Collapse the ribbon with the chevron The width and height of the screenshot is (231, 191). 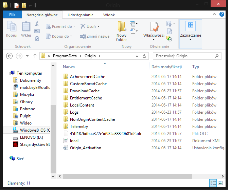[214, 14]
